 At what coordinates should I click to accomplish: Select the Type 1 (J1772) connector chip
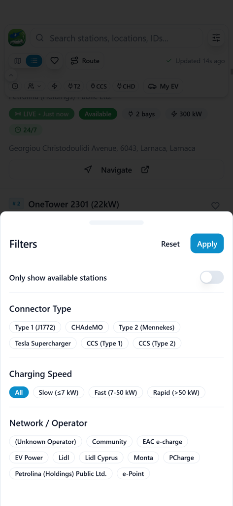35,327
